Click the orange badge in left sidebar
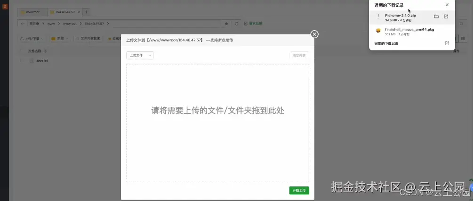Screen dimensions: 473x201 pos(5,6)
